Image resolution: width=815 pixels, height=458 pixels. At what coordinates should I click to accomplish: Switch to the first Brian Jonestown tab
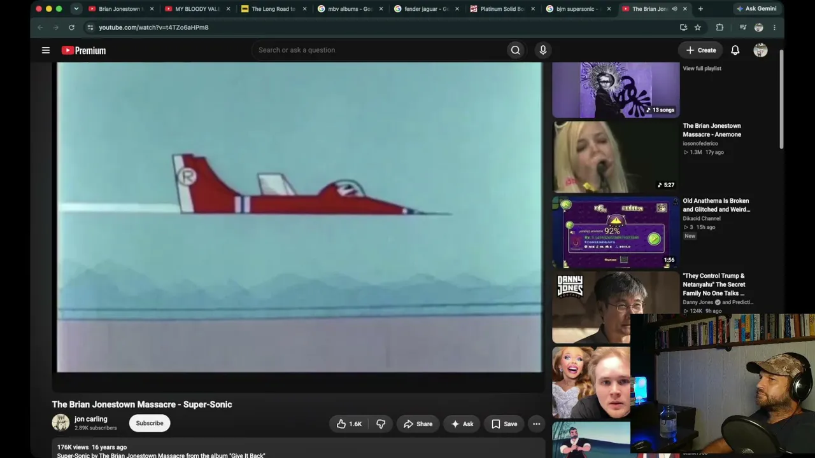pos(121,9)
